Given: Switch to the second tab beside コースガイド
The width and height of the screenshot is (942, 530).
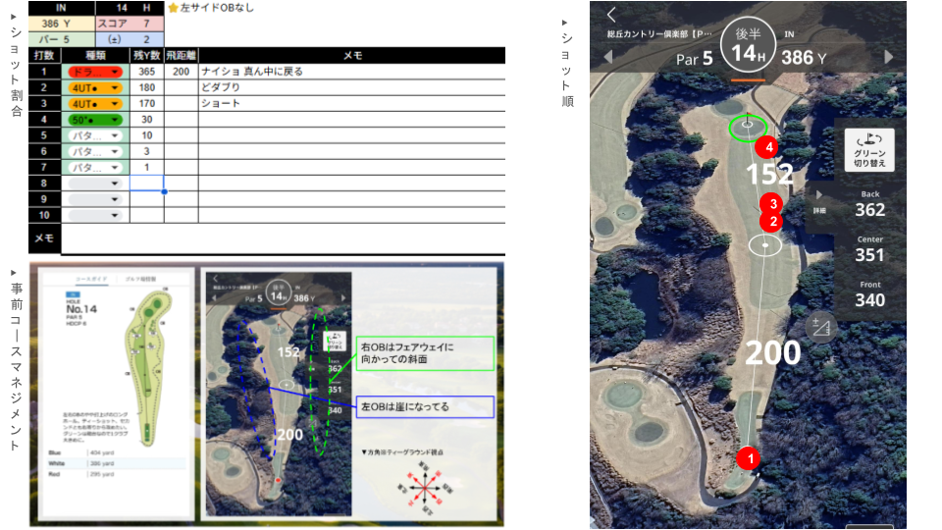Looking at the screenshot, I should click(x=141, y=280).
